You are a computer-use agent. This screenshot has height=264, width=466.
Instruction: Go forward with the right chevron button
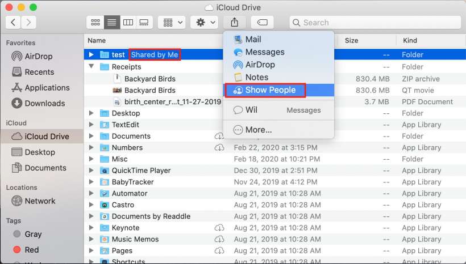(x=28, y=23)
